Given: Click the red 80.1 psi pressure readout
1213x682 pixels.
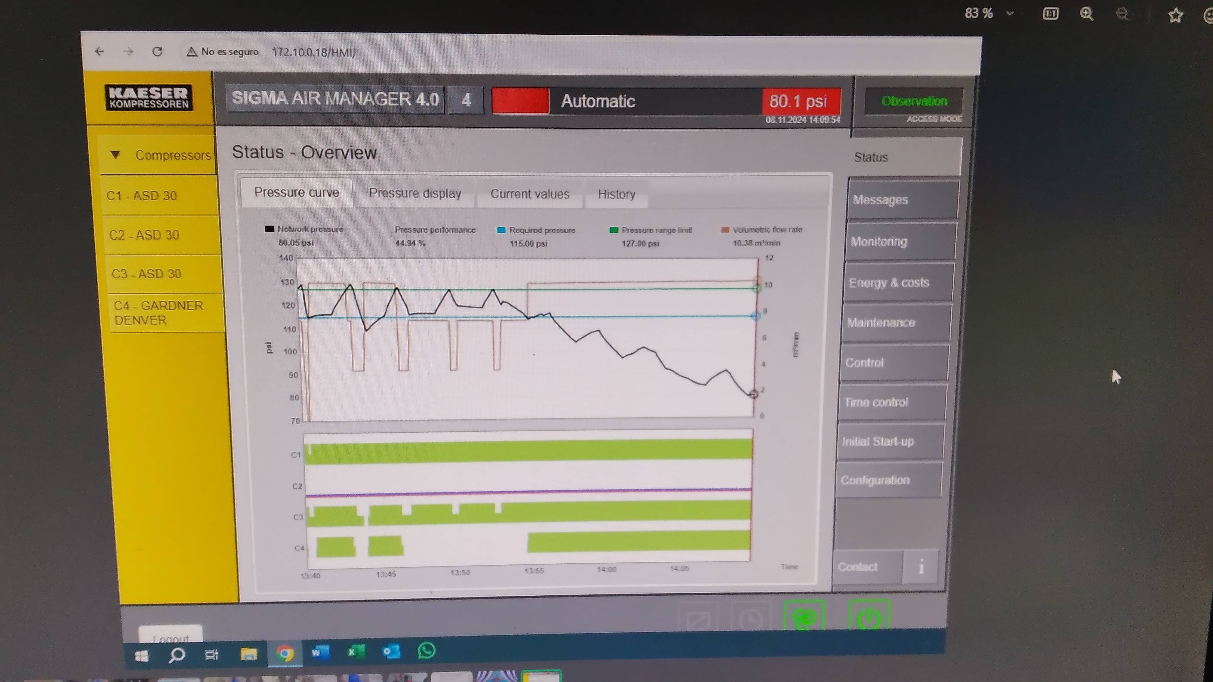Looking at the screenshot, I should point(801,101).
